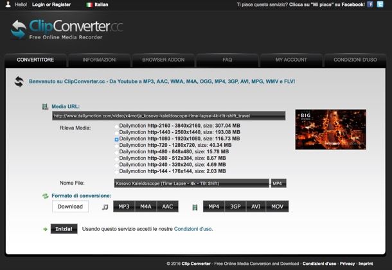Go to the FAQ tab

click(x=227, y=60)
